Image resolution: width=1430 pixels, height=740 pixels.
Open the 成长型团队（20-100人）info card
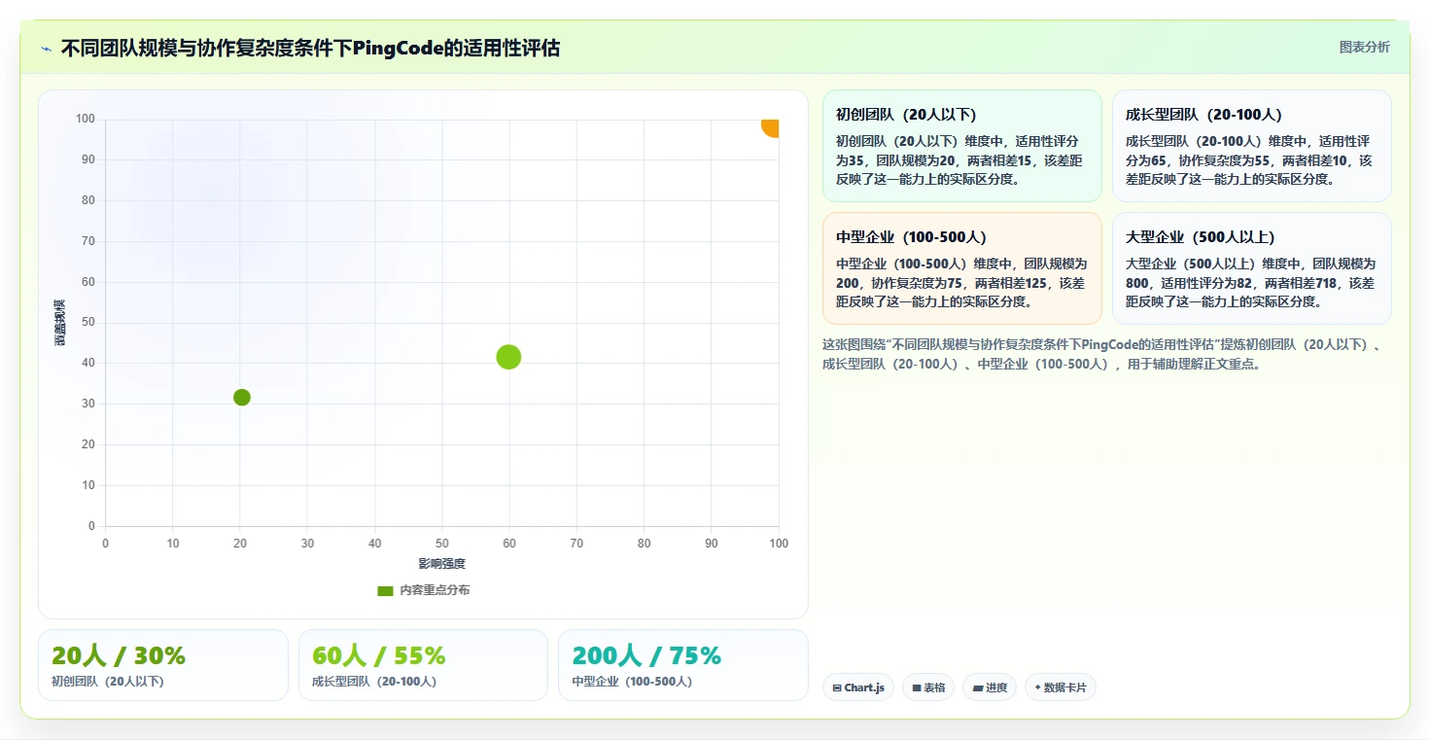[1252, 146]
